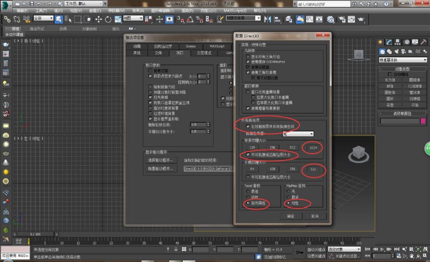Choose the Rectangular Selection Region icon
Viewport: 430px width, 262px height.
[78, 19]
